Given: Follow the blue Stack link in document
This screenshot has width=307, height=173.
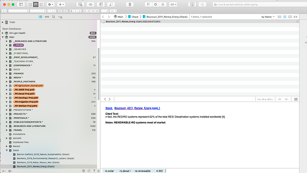Looking at the screenshot, I should [109, 108].
